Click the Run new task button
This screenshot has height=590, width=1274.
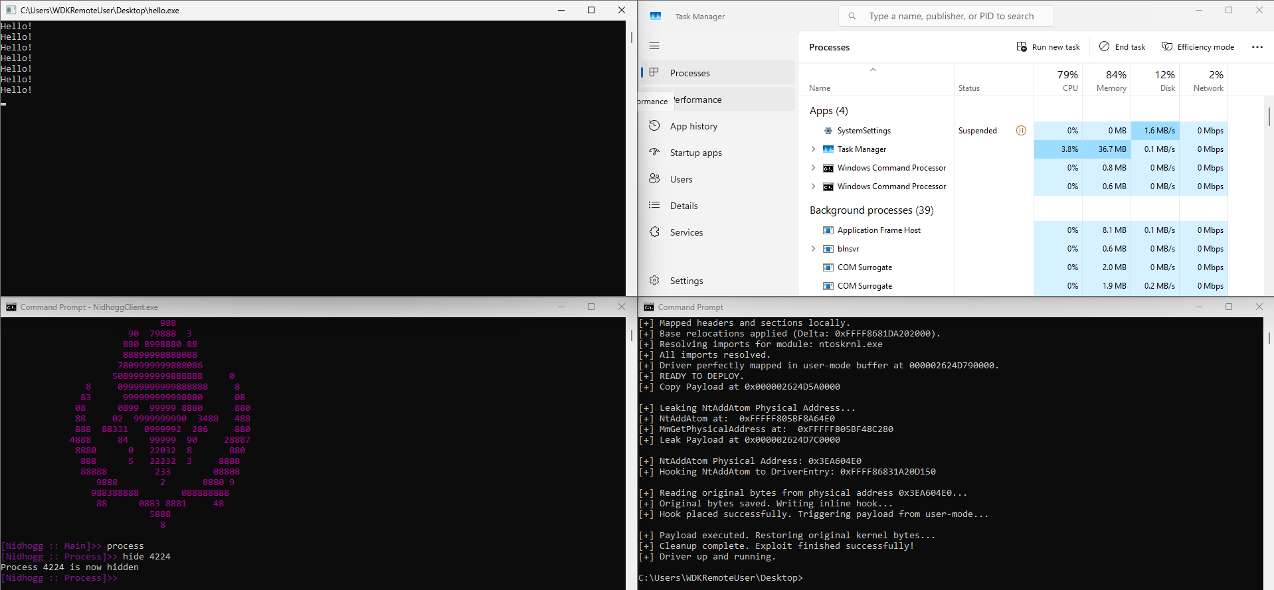pyautogui.click(x=1048, y=47)
